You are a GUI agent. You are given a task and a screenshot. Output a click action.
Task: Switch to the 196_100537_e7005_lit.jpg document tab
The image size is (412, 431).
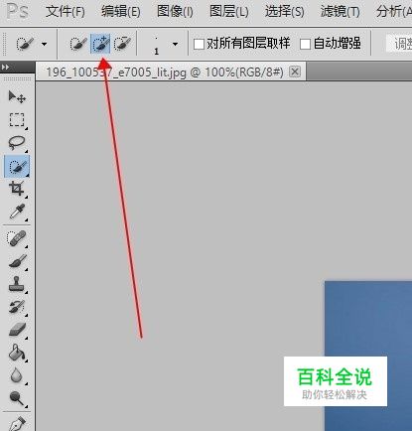tap(165, 72)
